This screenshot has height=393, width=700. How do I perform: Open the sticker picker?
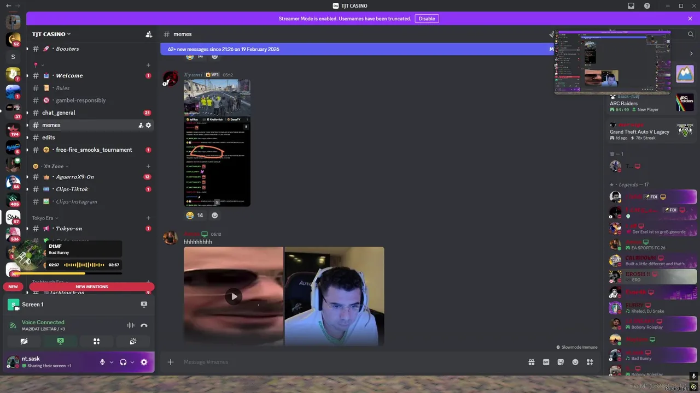[561, 362]
